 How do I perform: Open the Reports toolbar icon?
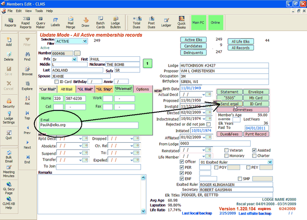click(10, 22)
